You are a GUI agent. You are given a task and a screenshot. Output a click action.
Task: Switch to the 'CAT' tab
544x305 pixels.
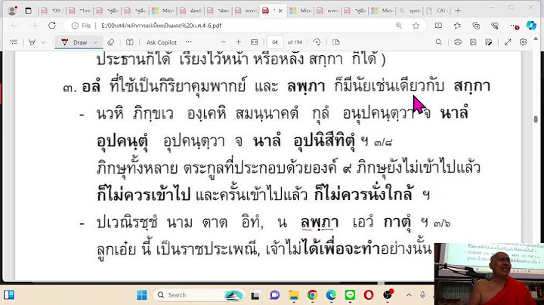pos(437,11)
